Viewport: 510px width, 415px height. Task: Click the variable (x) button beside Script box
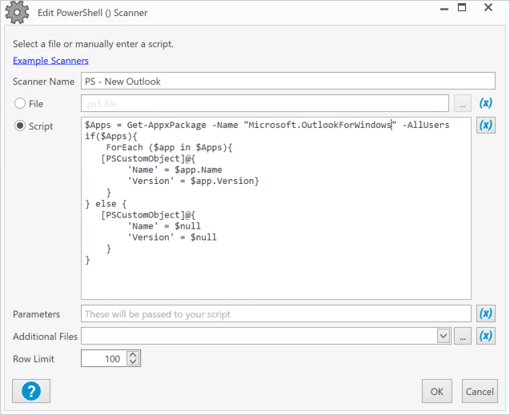[x=486, y=126]
